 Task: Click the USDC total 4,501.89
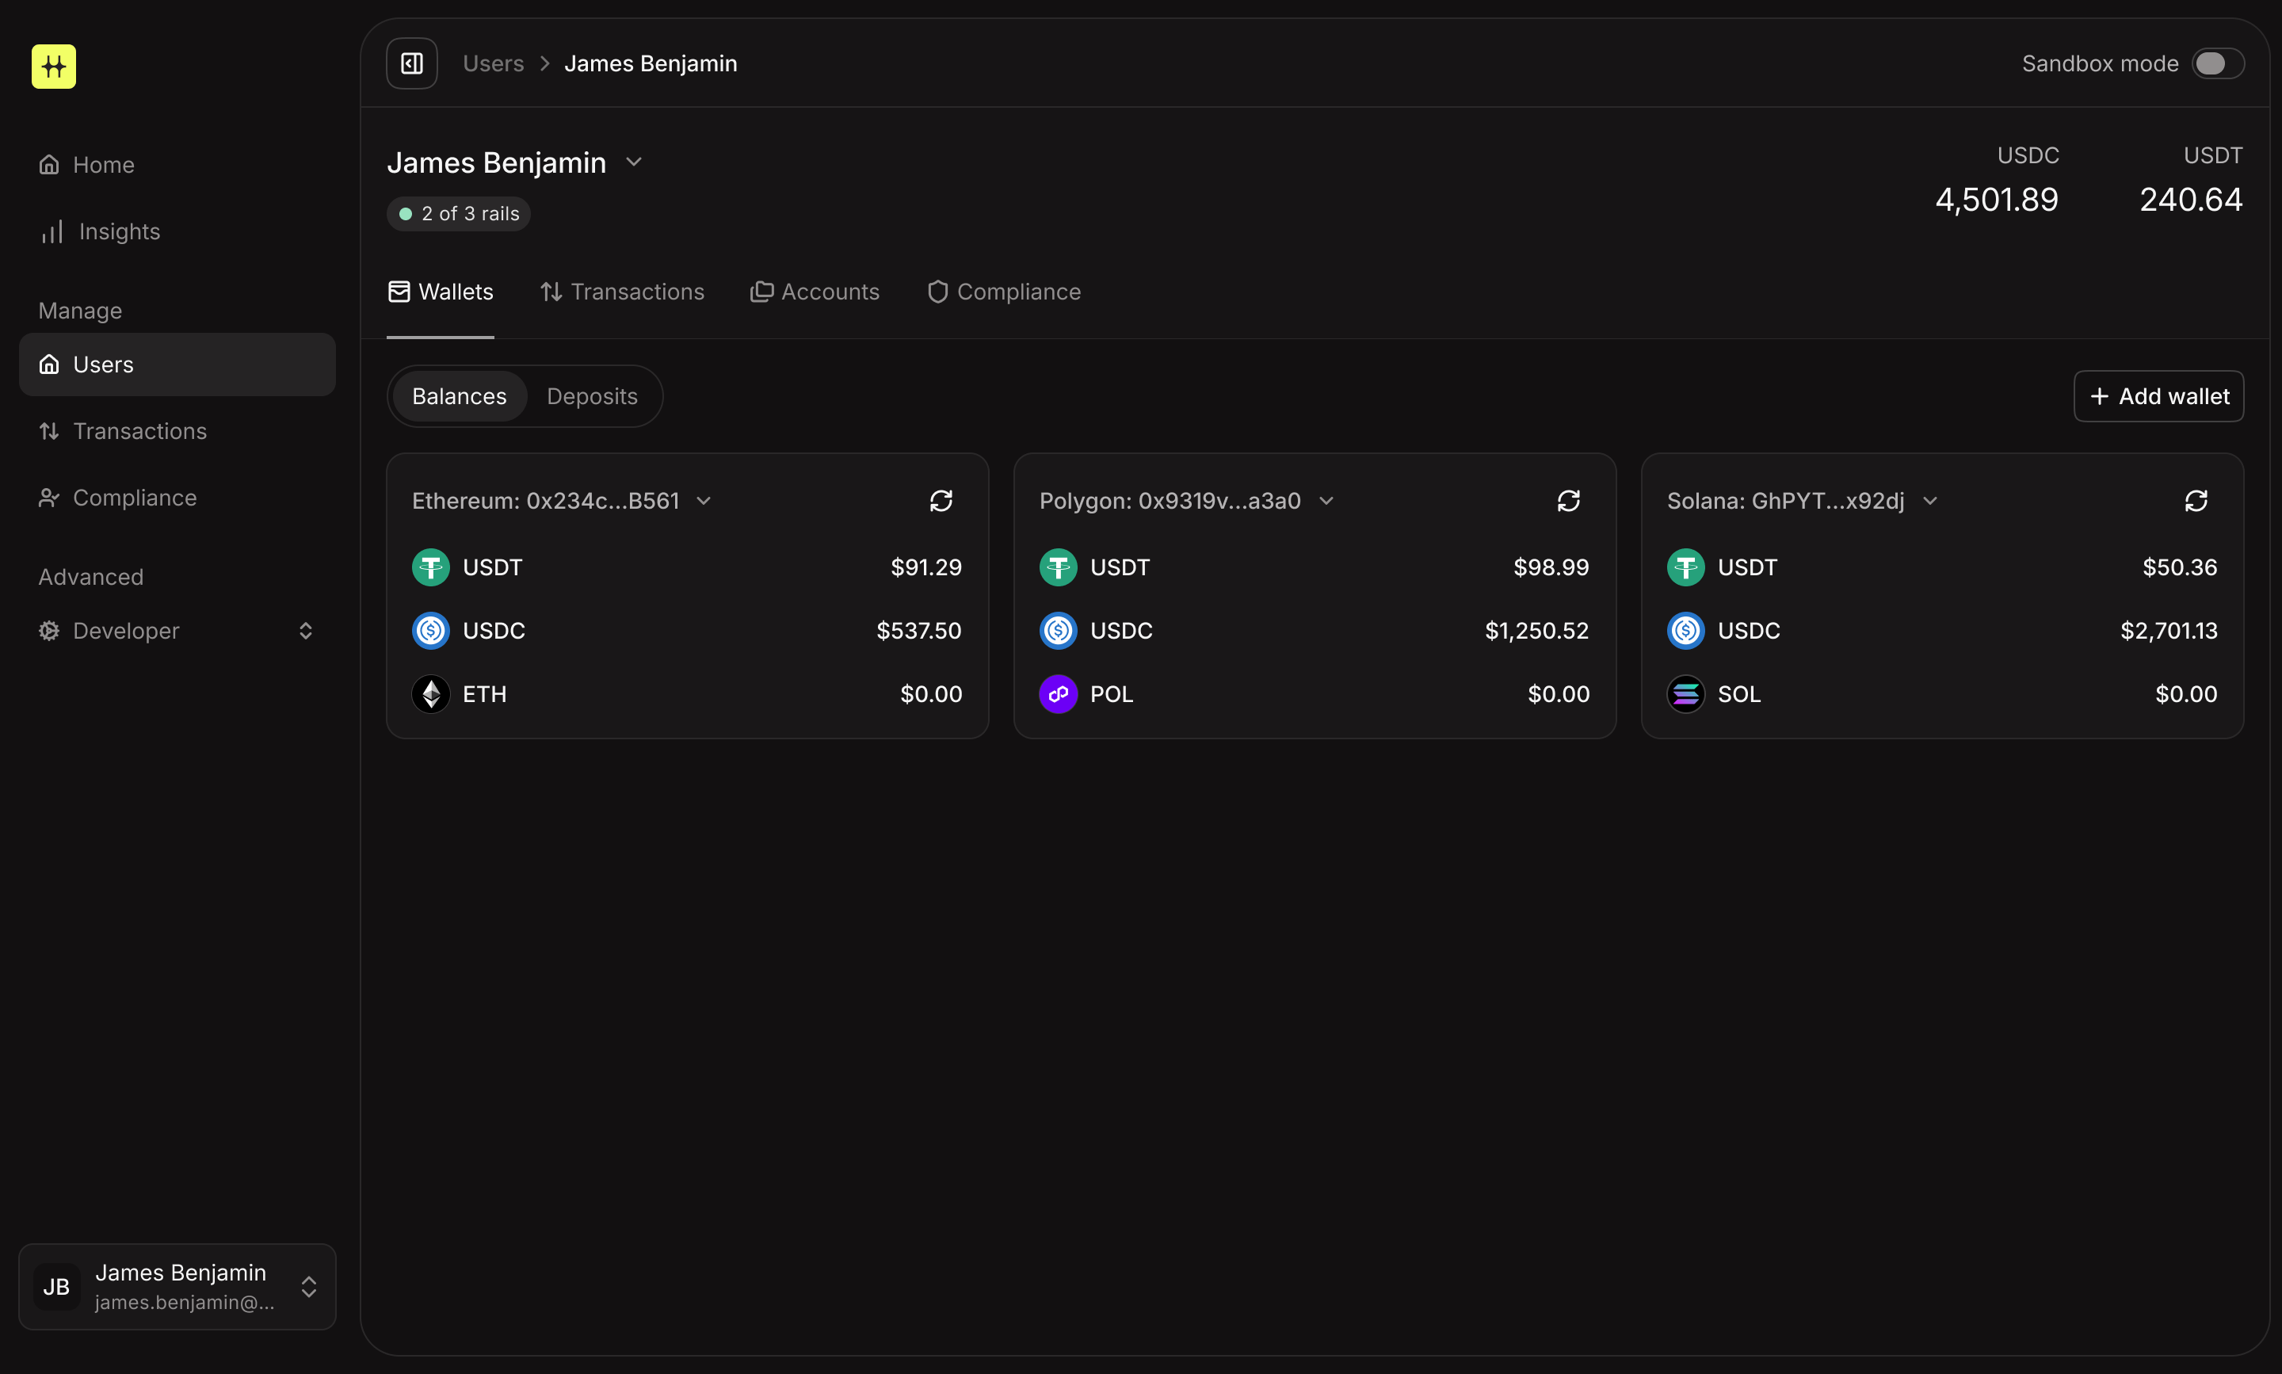[x=1997, y=200]
